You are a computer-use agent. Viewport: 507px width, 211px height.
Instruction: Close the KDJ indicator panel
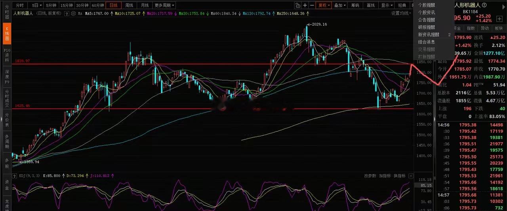(411, 176)
